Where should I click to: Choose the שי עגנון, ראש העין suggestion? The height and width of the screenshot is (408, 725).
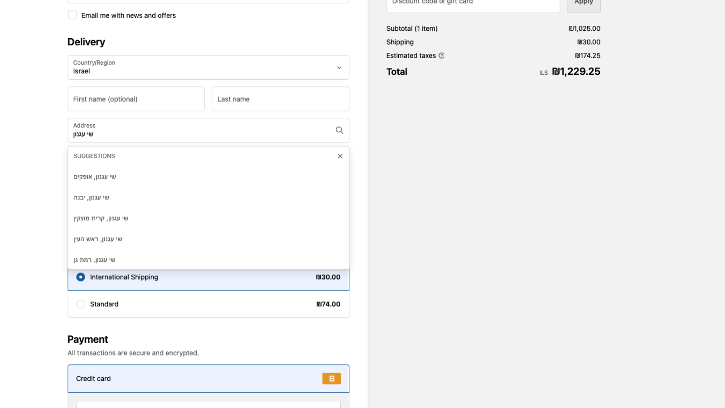[97, 239]
